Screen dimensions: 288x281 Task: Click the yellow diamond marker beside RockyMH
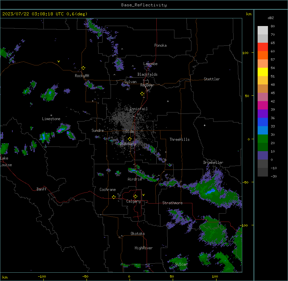click(x=84, y=68)
